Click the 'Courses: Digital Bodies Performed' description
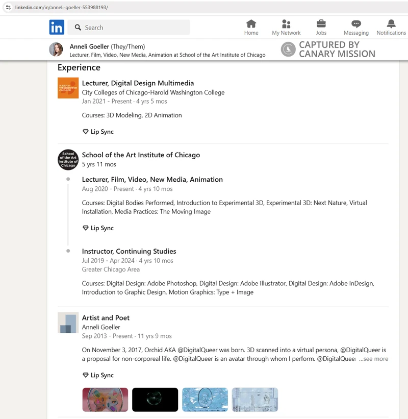Image resolution: width=408 pixels, height=419 pixels. [224, 207]
